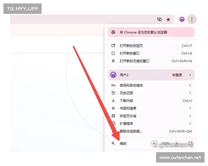Click the bookmark star icon

coord(168,20)
